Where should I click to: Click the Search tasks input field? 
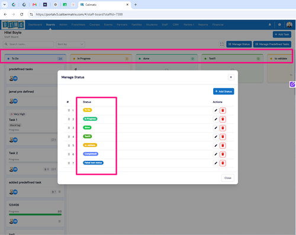[x=28, y=44]
